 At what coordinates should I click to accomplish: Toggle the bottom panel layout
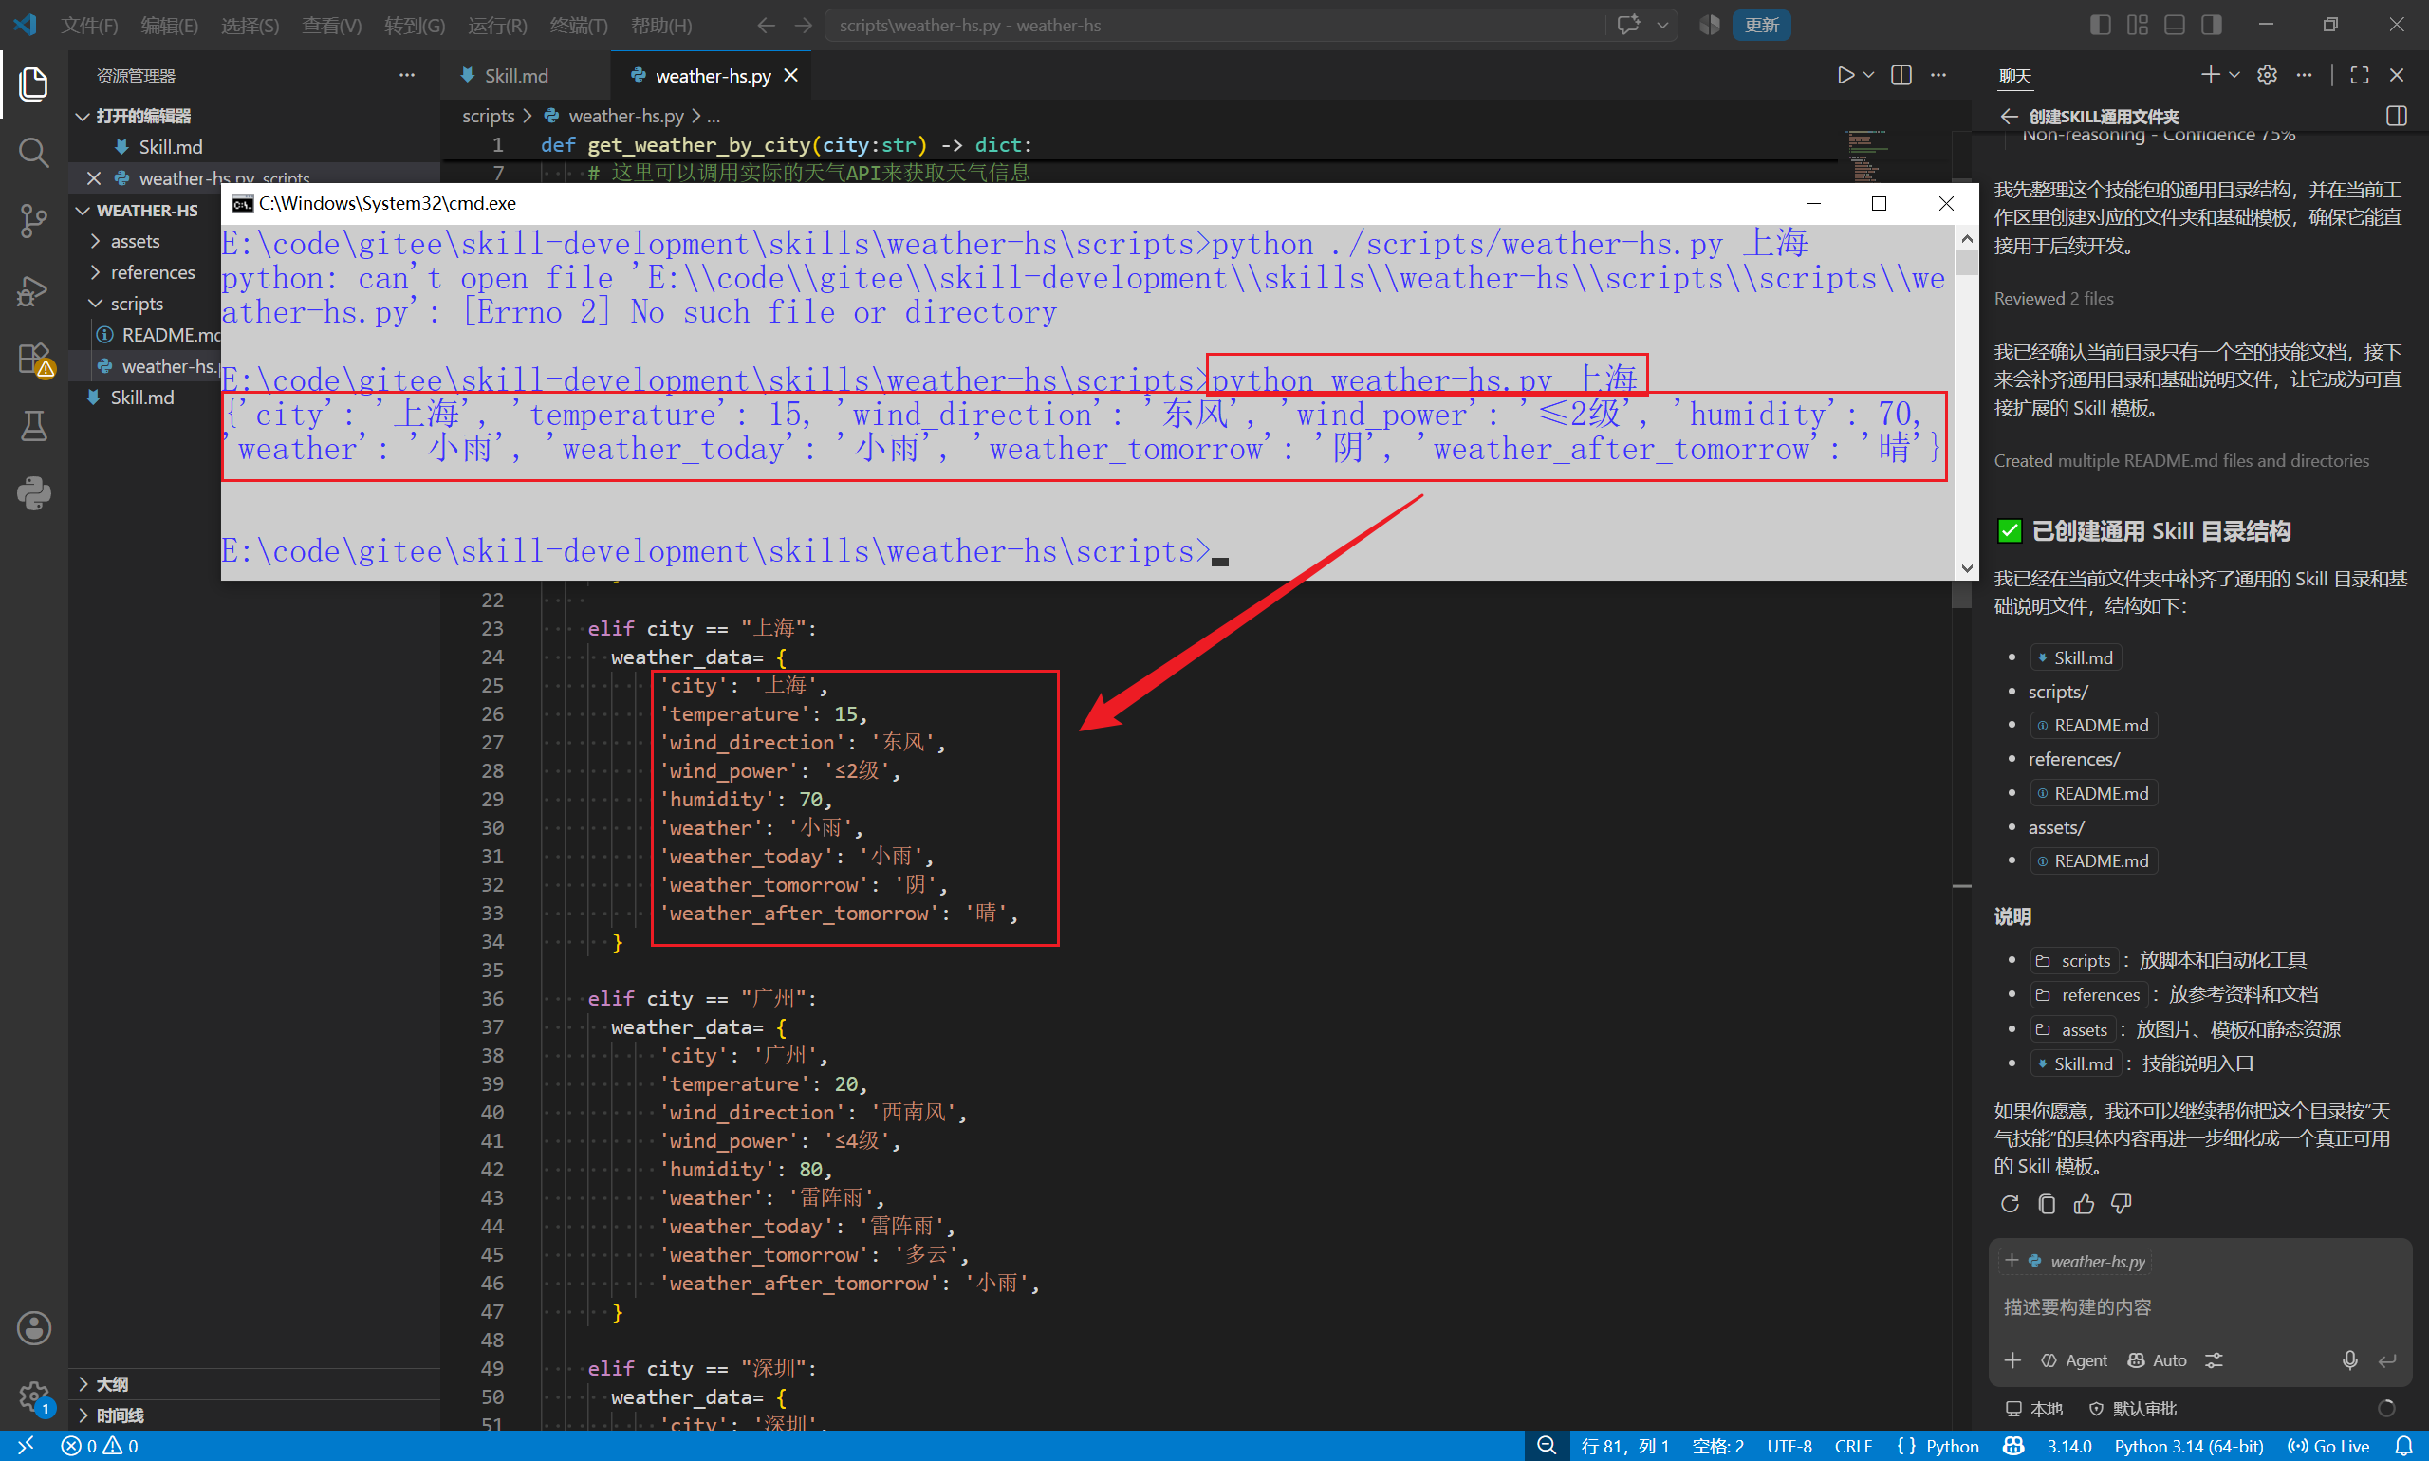(2175, 26)
